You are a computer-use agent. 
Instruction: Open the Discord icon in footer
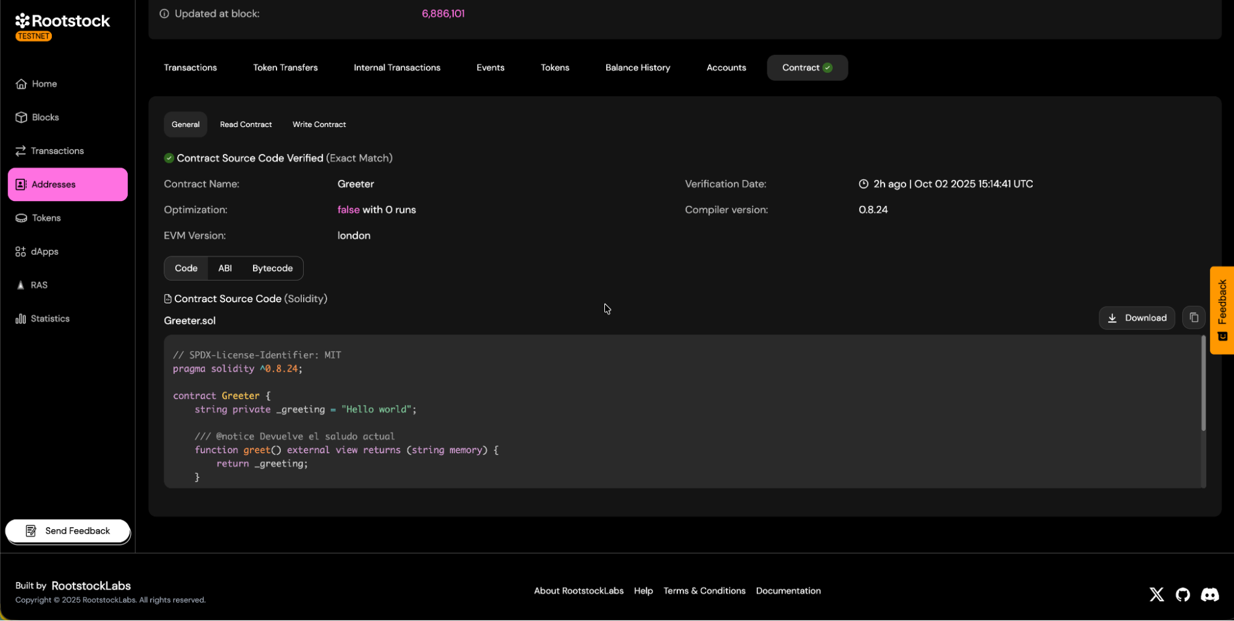[1209, 594]
